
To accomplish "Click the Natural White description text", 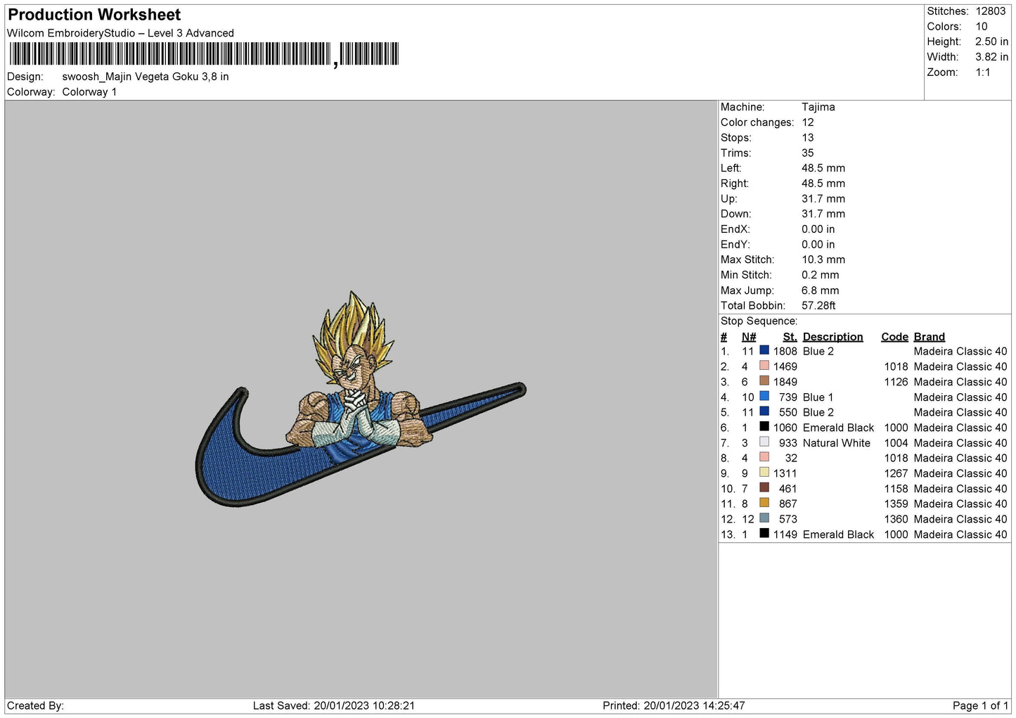I will pos(837,443).
